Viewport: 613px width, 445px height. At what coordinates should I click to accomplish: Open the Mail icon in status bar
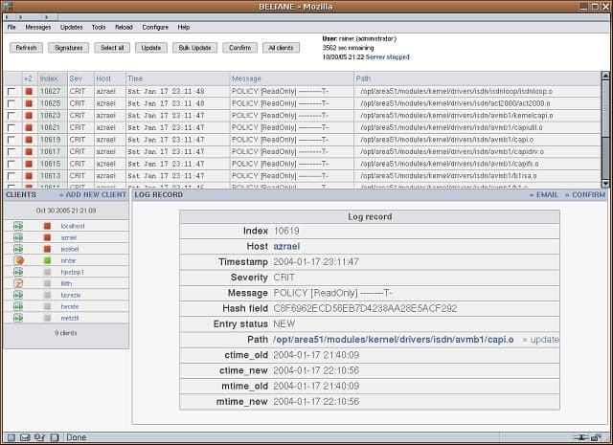pos(25,437)
